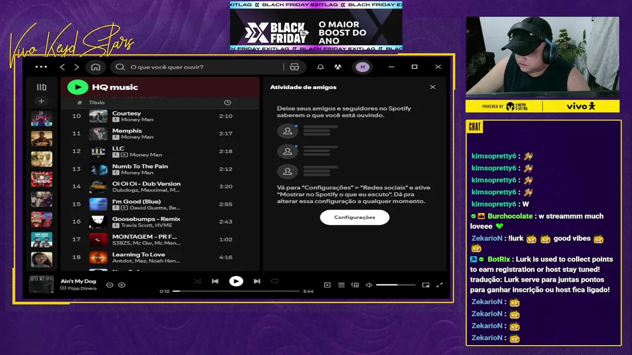Click duration 4:16 of Learning To Love
The image size is (632, 355).
pyautogui.click(x=226, y=257)
